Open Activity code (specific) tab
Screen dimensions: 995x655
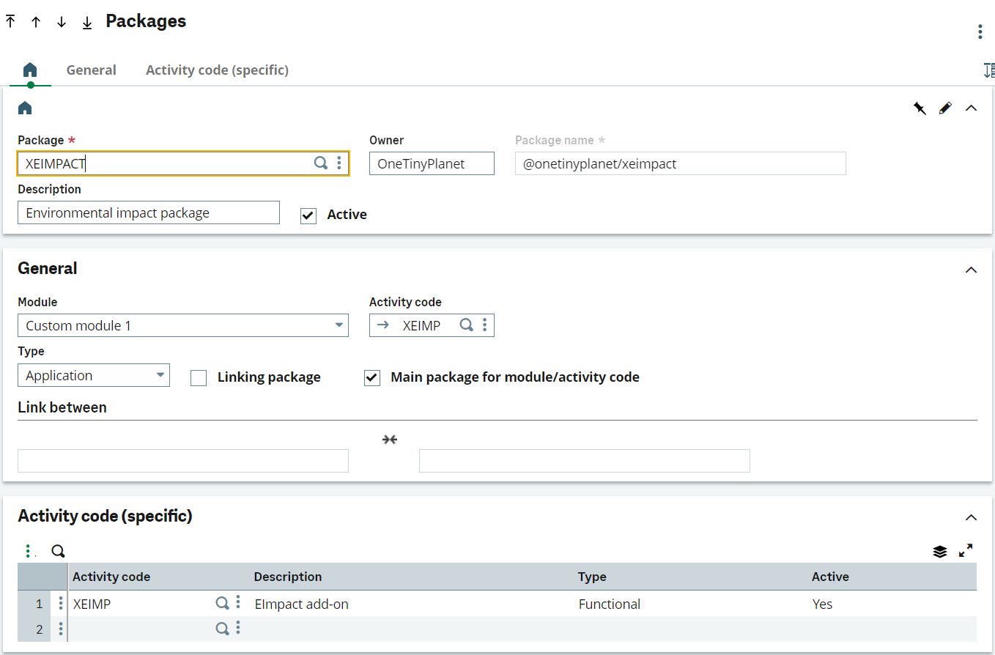(217, 70)
